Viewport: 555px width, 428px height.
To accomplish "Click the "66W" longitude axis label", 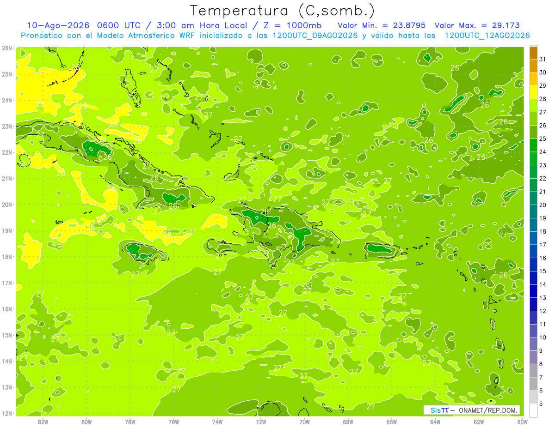I will [392, 422].
